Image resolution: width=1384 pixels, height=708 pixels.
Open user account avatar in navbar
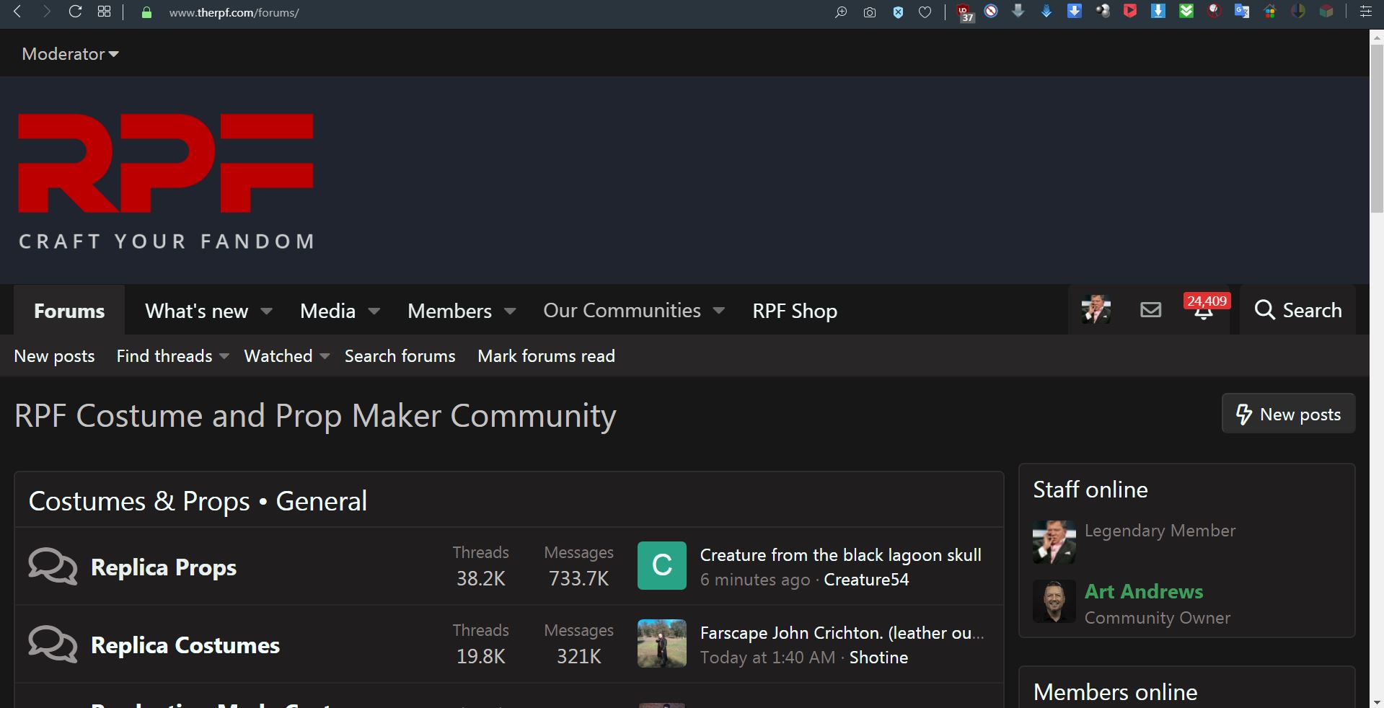tap(1096, 310)
